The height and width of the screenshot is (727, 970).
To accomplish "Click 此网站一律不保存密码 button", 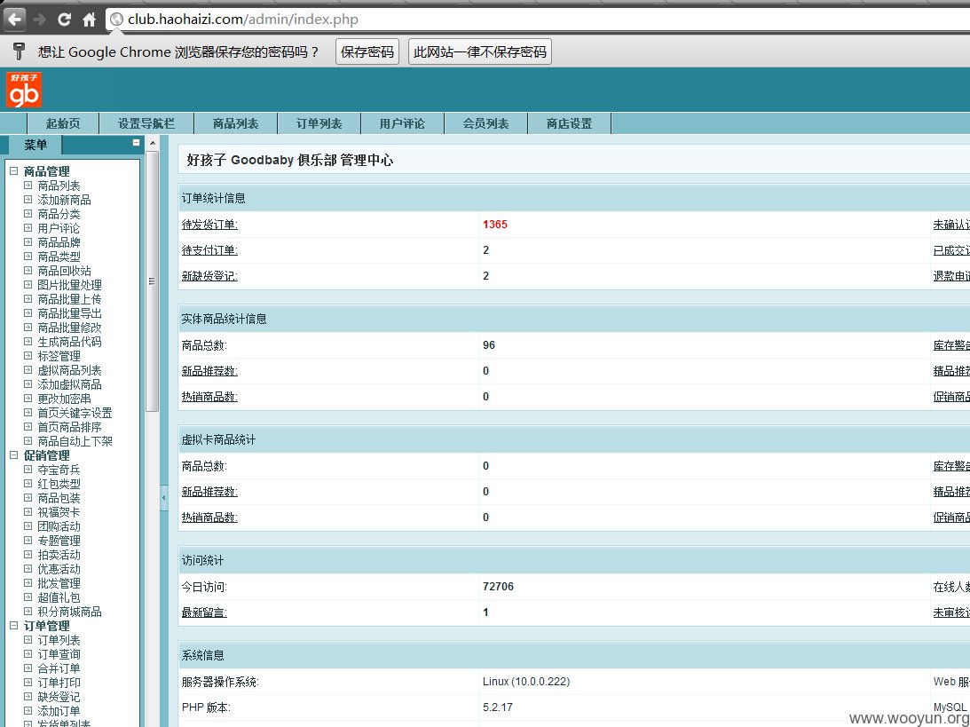I will click(x=480, y=52).
